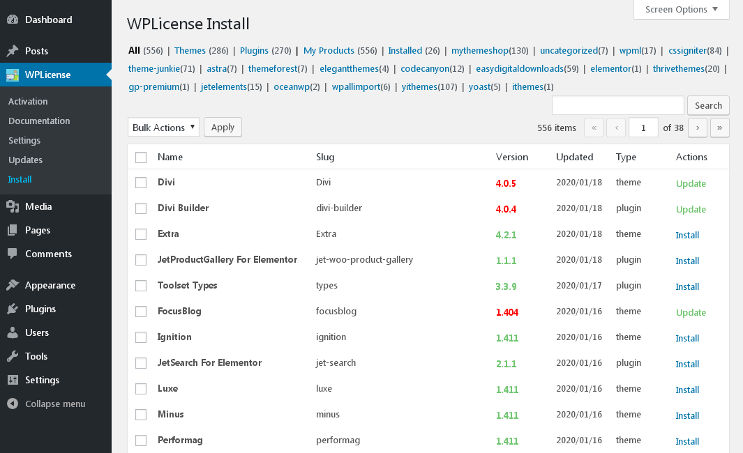Install the Luxe theme

click(x=687, y=390)
